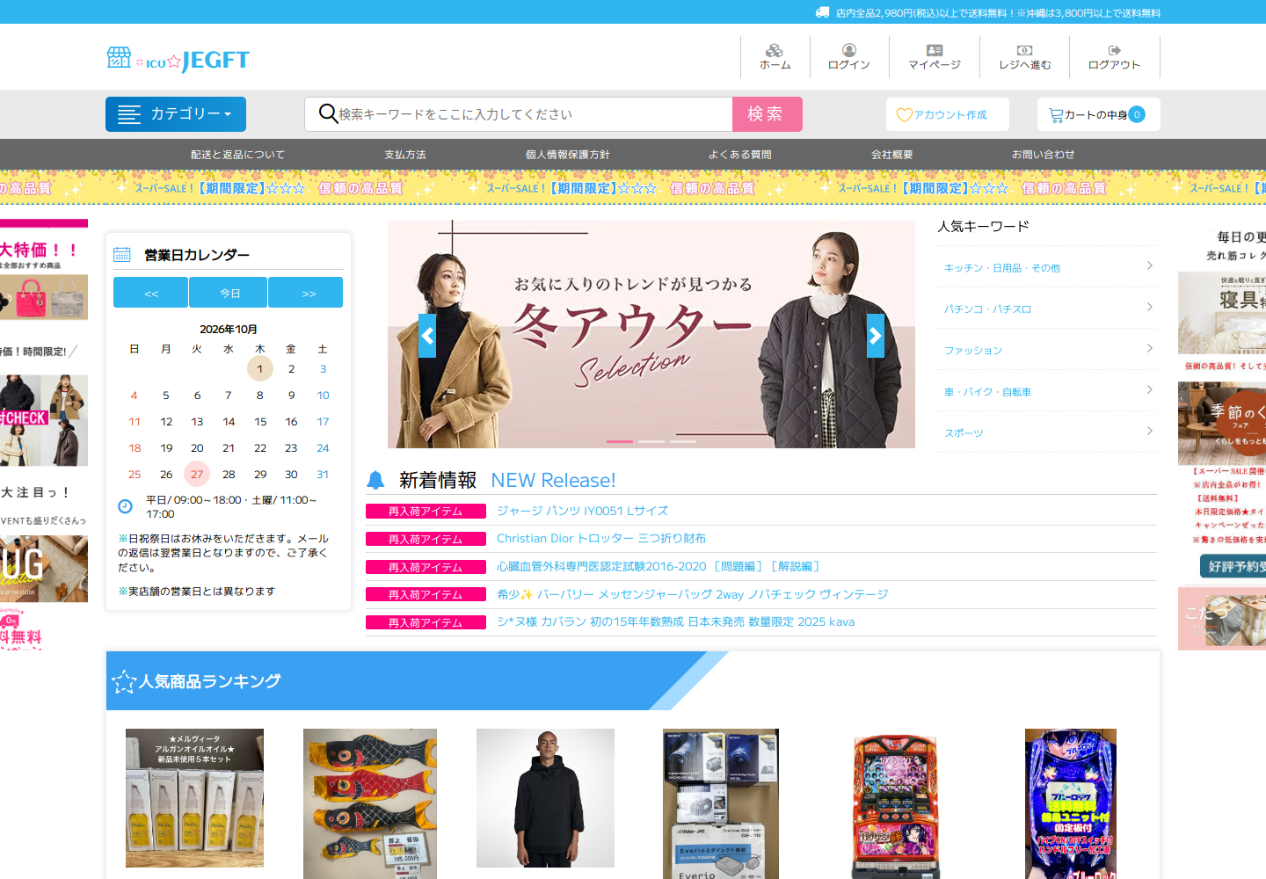Click the star icon beside 人気商品ランキング
The height and width of the screenshot is (879, 1266).
tap(124, 681)
